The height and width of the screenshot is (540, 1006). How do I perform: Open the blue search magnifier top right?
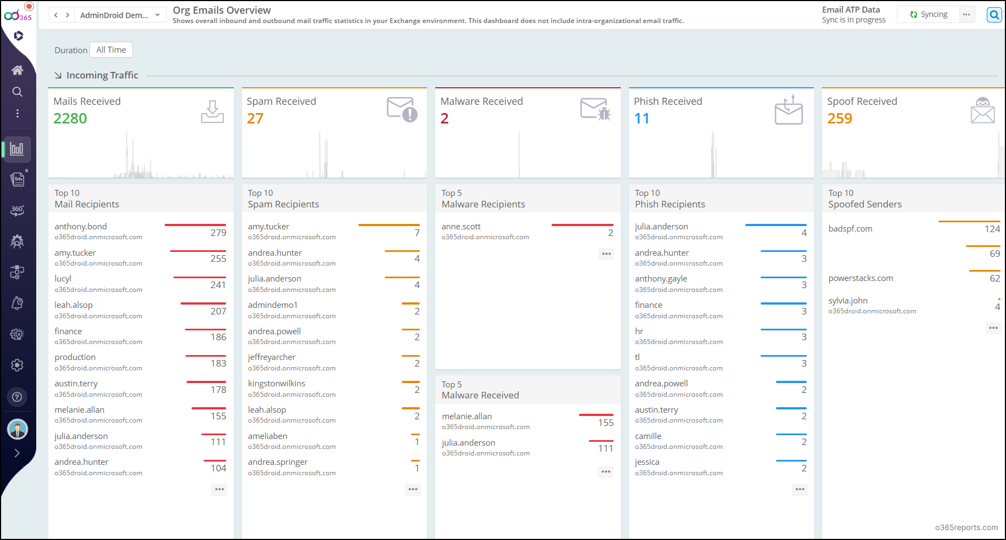tap(994, 15)
